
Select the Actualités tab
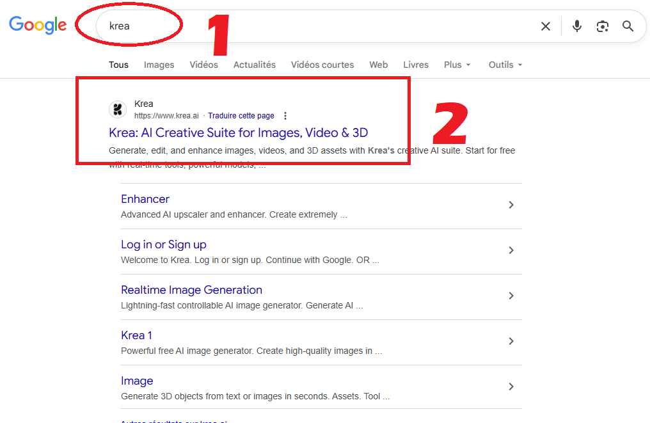tap(254, 65)
